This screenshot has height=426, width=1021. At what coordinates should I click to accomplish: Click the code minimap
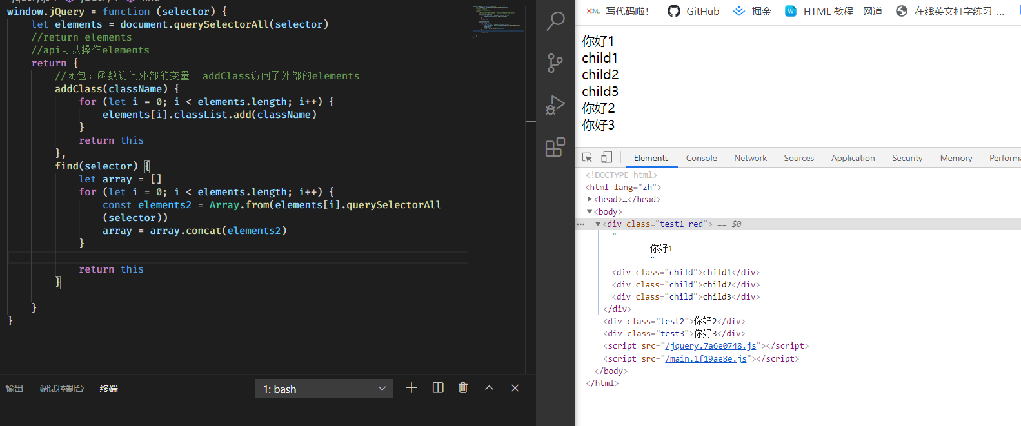498,23
